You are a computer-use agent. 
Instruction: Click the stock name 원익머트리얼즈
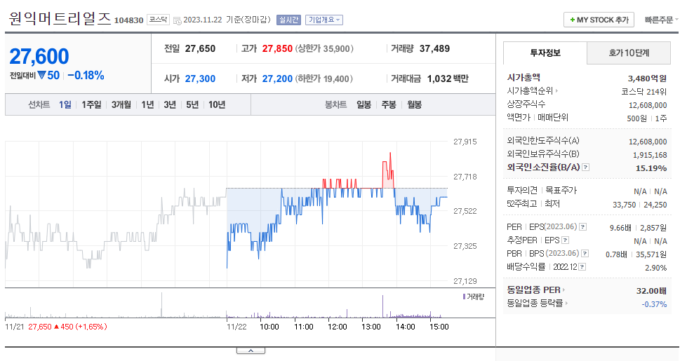[x=60, y=18]
